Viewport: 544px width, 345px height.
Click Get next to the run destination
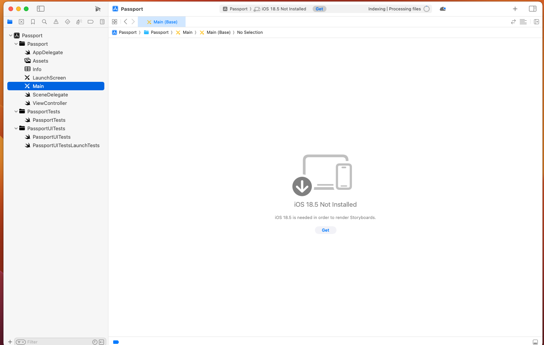319,8
